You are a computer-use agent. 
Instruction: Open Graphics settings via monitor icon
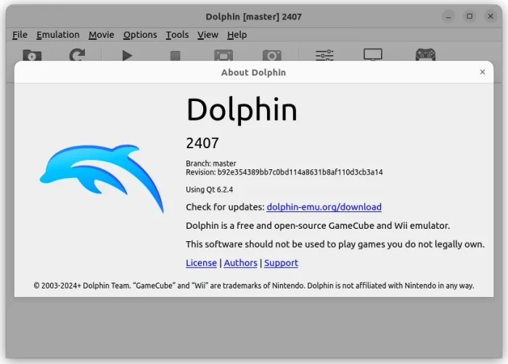point(373,55)
